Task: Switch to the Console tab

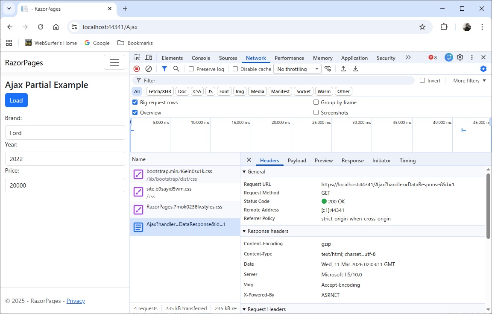Action: 201,58
